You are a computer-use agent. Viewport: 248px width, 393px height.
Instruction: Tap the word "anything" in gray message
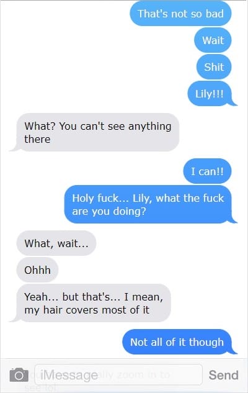coord(149,127)
